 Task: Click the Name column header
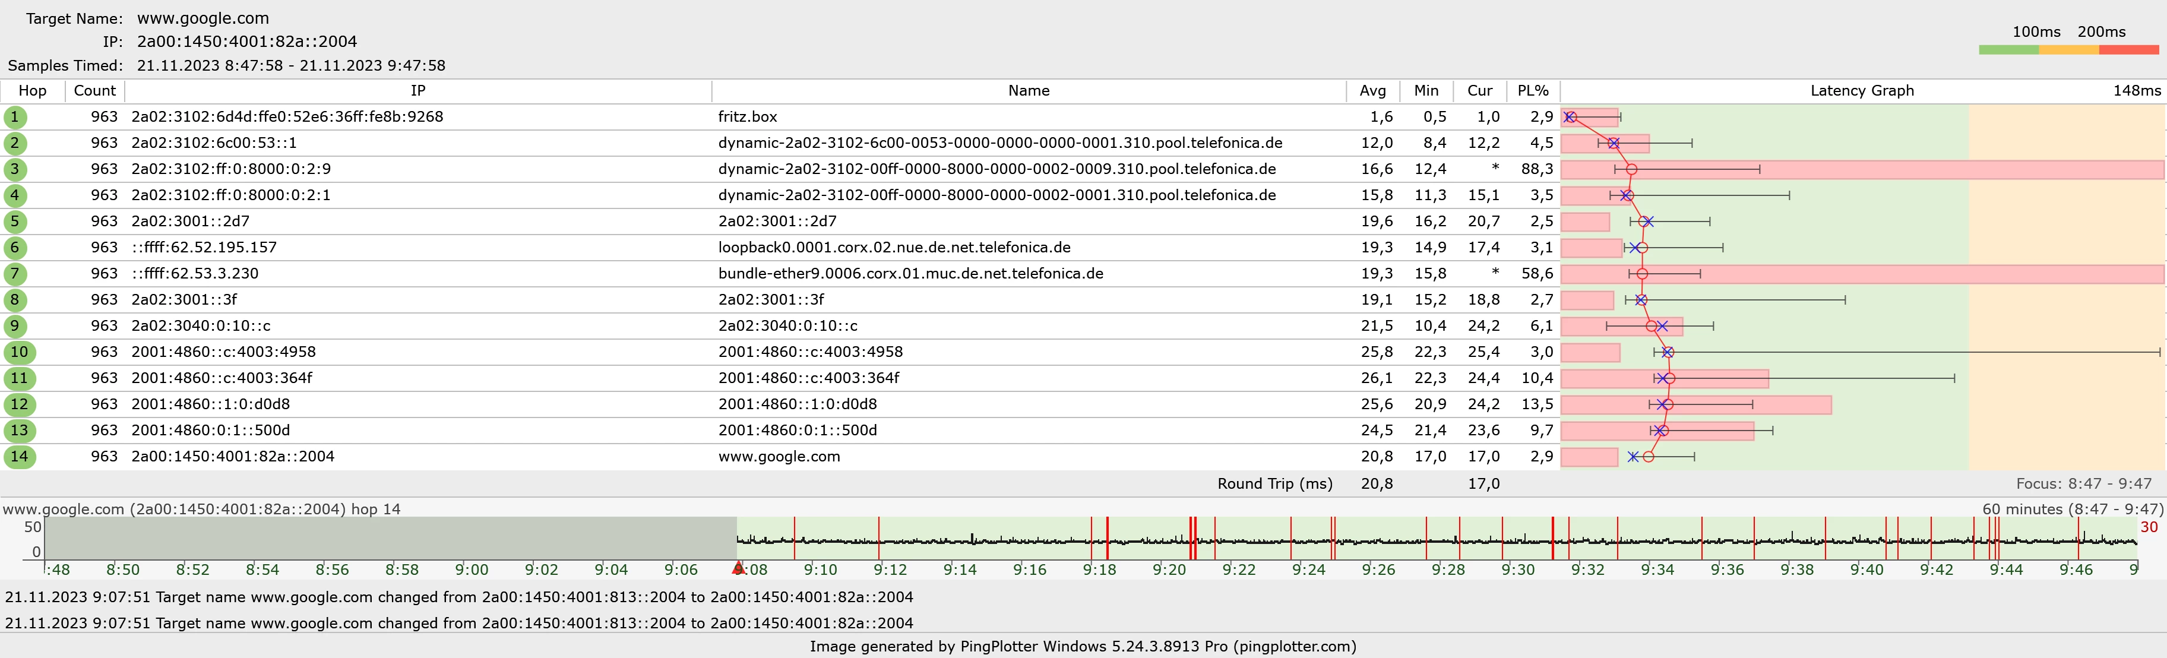(x=1028, y=91)
